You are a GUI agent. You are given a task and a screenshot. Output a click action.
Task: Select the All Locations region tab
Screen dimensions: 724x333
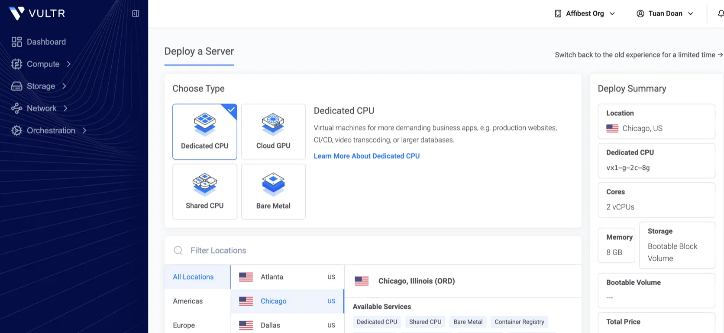coord(197,277)
